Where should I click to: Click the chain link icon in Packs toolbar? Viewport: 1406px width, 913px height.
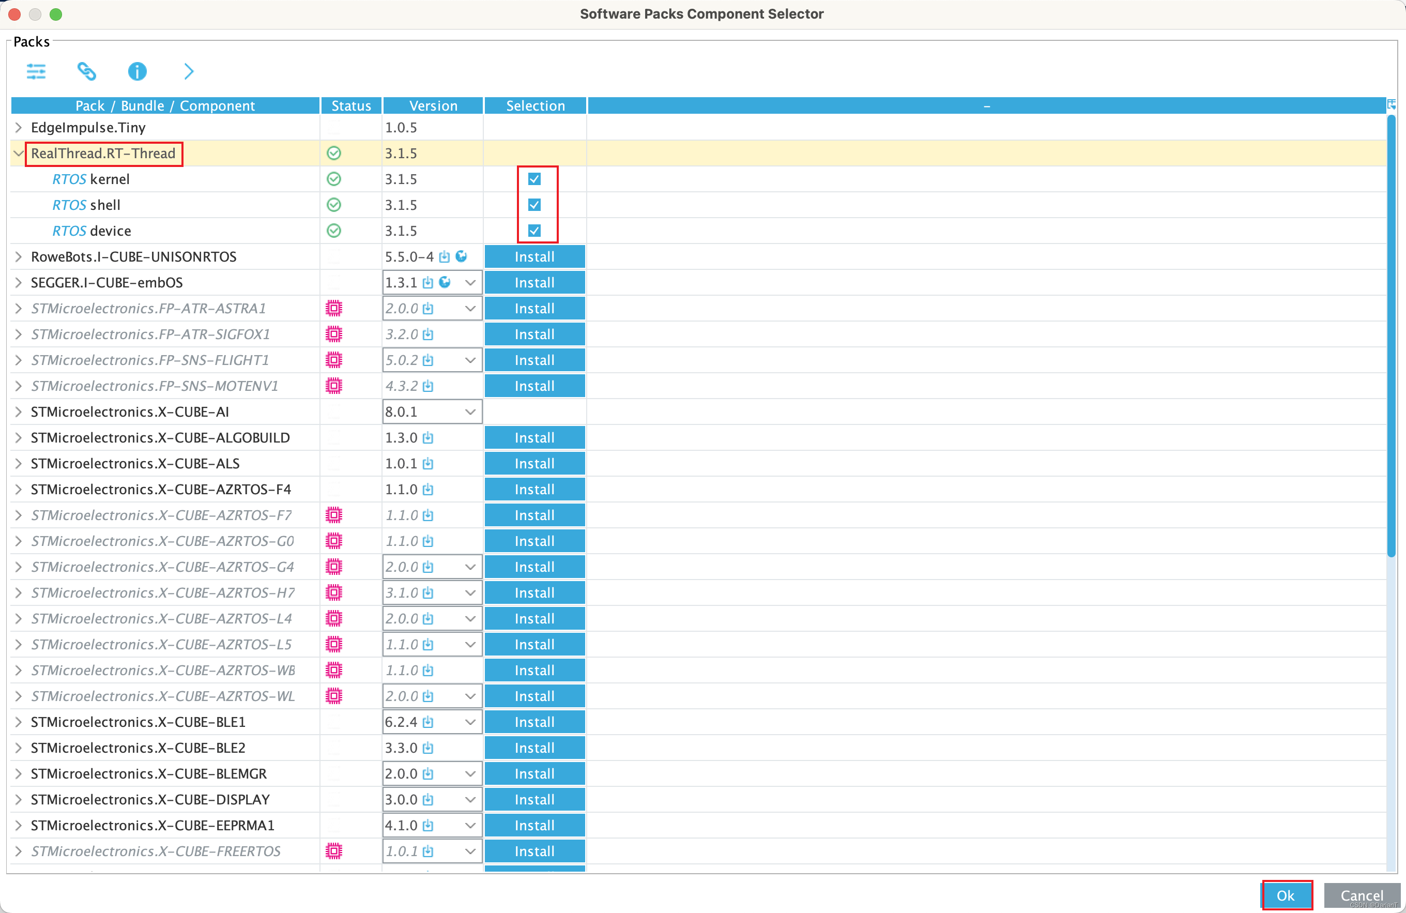pyautogui.click(x=87, y=71)
